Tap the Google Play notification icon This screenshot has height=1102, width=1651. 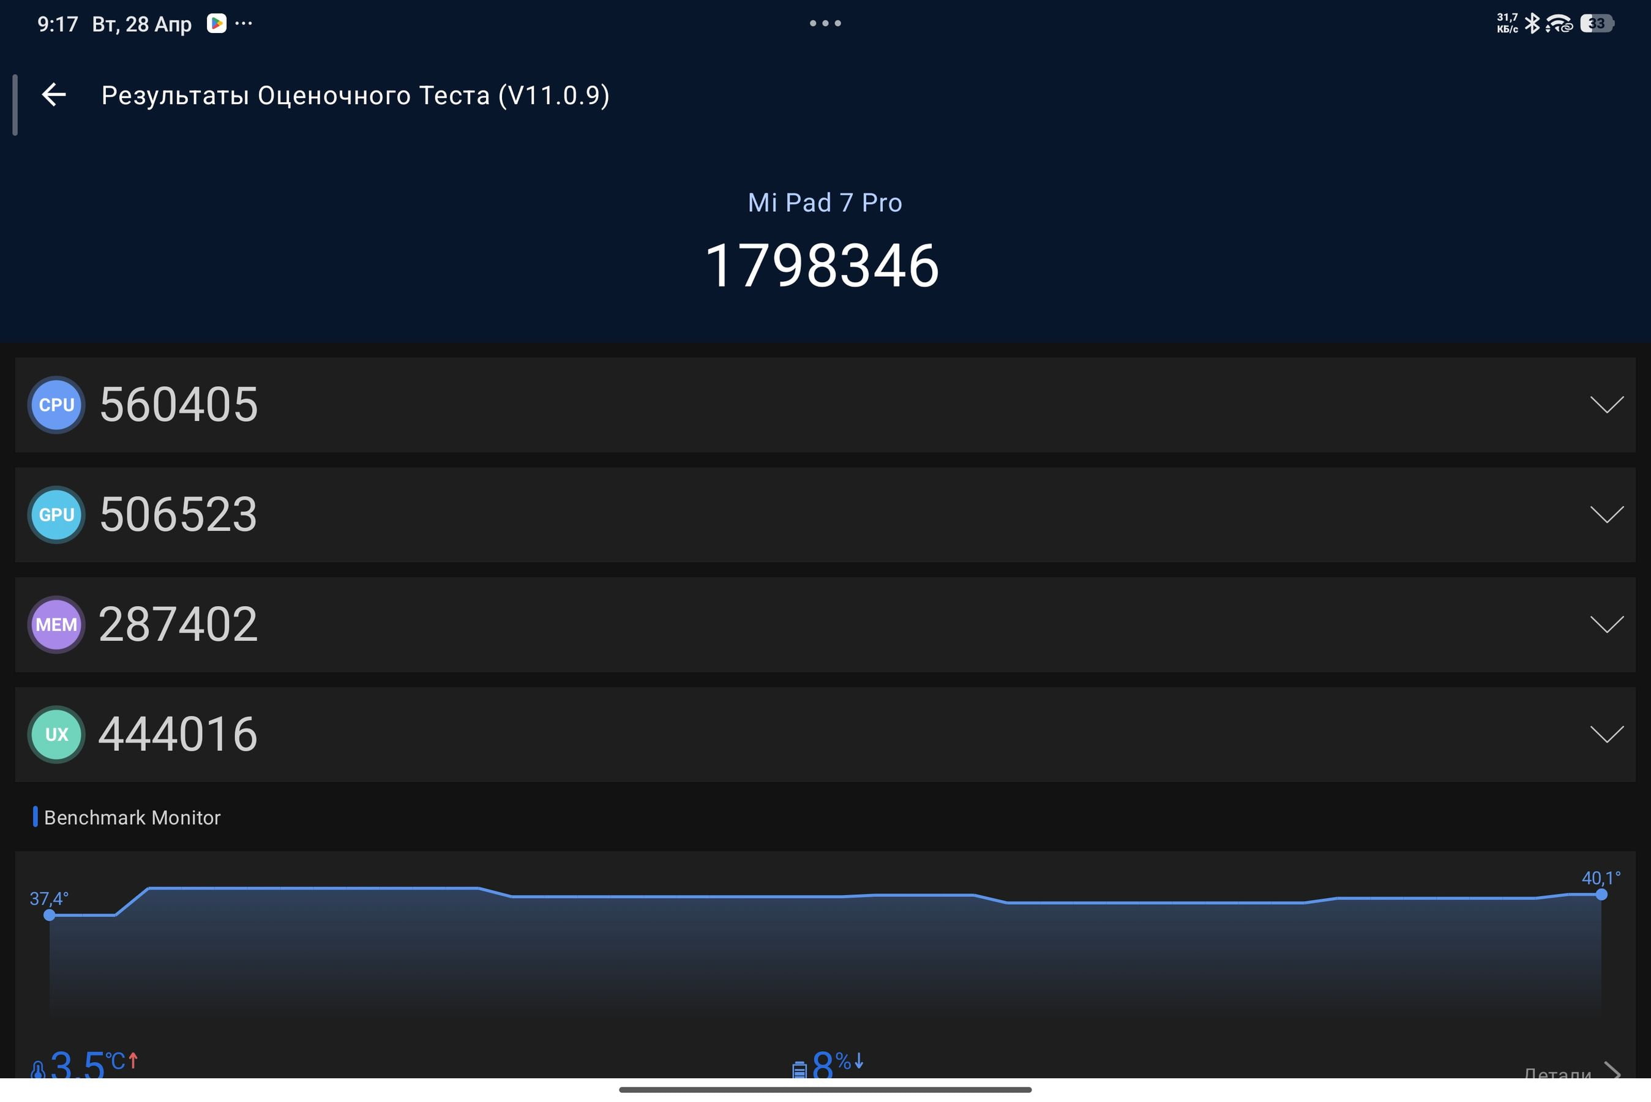[x=216, y=23]
